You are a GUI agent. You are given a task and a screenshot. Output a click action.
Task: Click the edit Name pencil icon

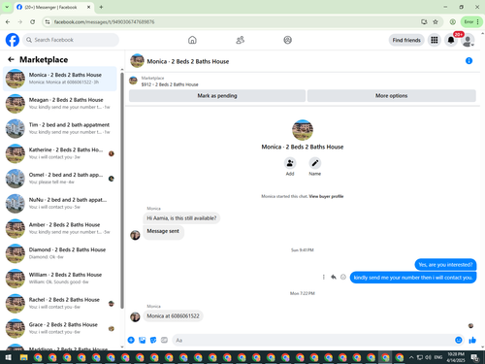314,163
